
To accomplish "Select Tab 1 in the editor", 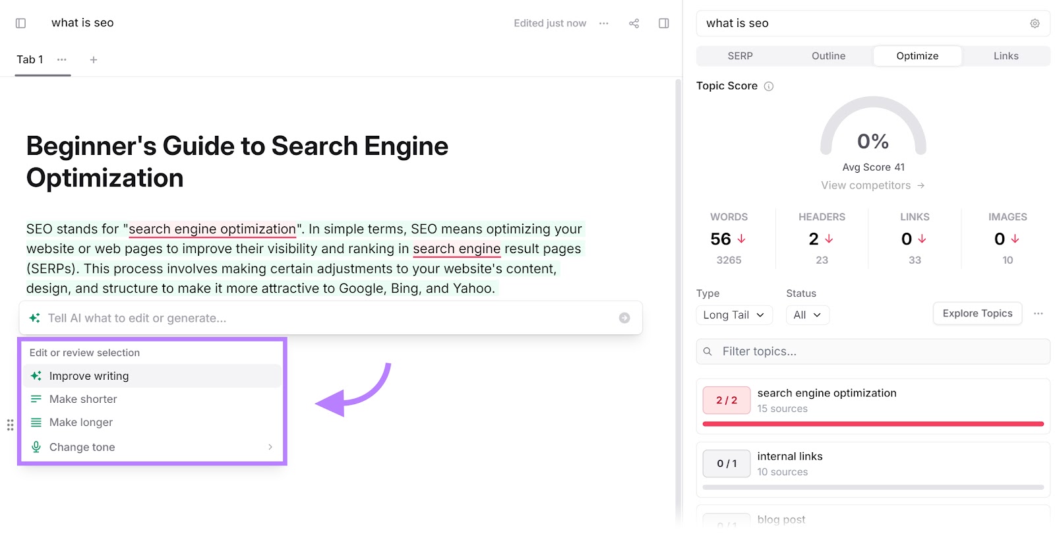I will click(x=30, y=59).
